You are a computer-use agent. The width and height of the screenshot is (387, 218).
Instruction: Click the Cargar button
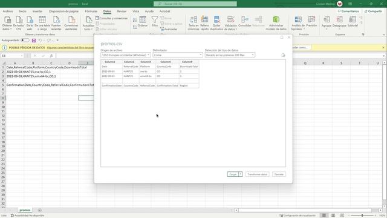(x=233, y=174)
